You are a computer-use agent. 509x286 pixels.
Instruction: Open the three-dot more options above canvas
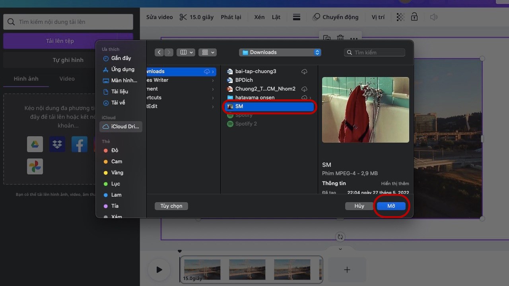(x=354, y=39)
